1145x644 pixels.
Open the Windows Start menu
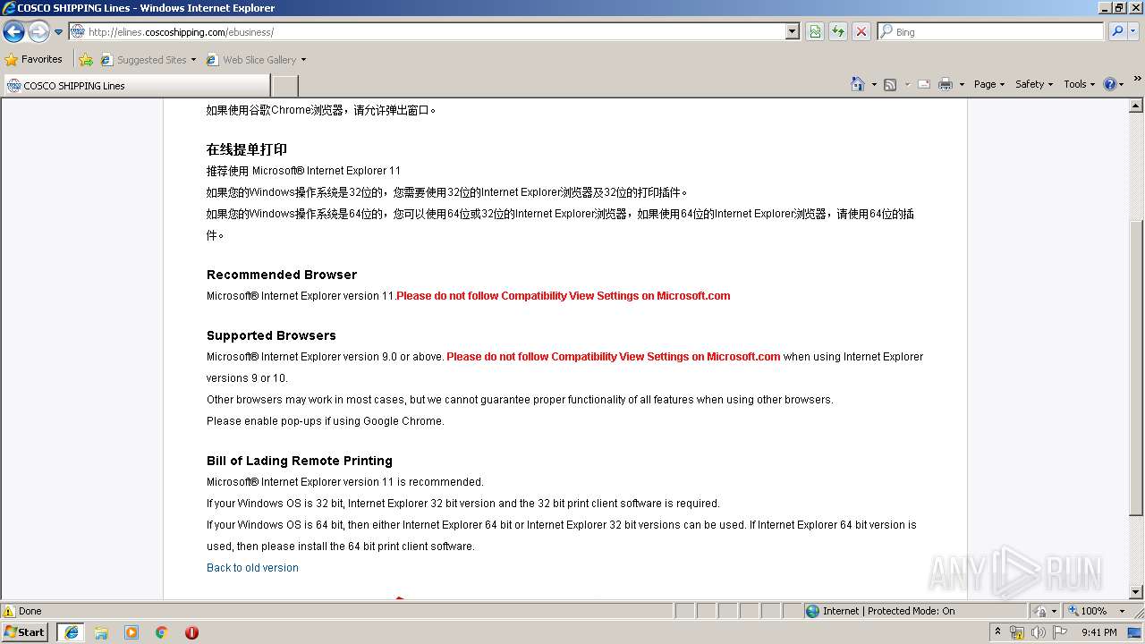(24, 632)
